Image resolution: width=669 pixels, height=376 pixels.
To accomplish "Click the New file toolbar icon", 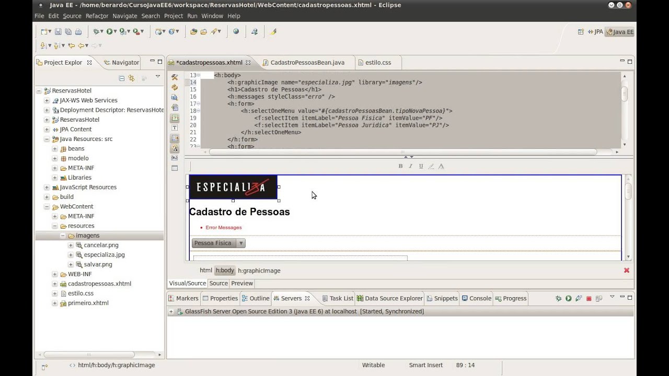I will pos(45,31).
